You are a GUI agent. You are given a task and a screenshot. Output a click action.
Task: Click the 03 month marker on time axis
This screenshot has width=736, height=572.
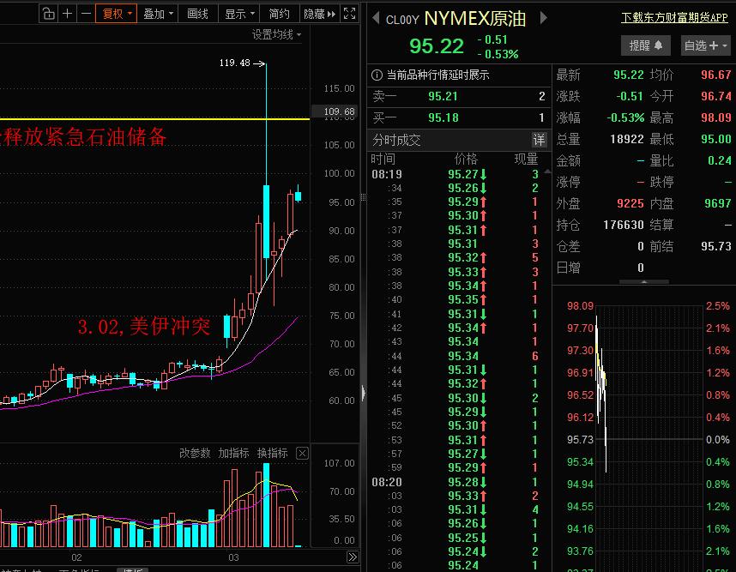pos(233,558)
